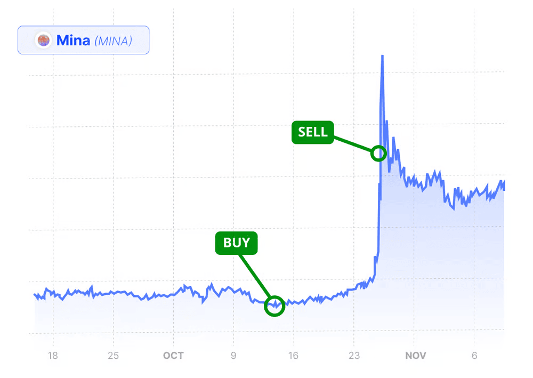Click the price spike peak on the chart
This screenshot has width=533, height=378.
pos(382,57)
